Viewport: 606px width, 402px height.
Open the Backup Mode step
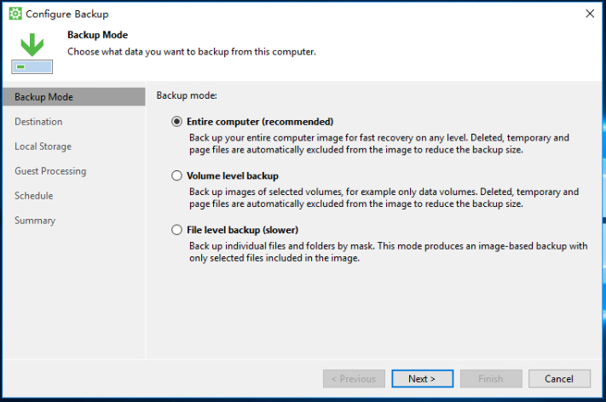click(x=74, y=96)
